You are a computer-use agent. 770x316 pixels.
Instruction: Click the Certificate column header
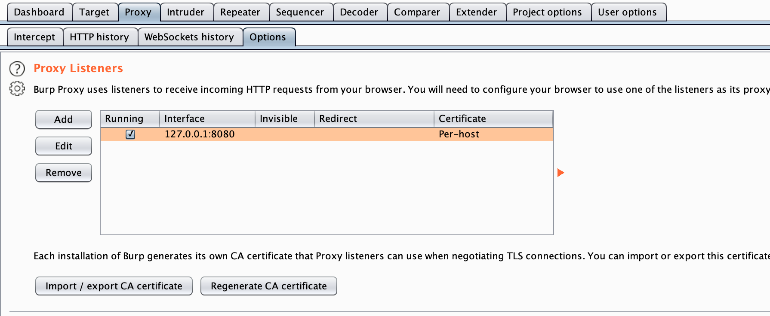point(493,118)
